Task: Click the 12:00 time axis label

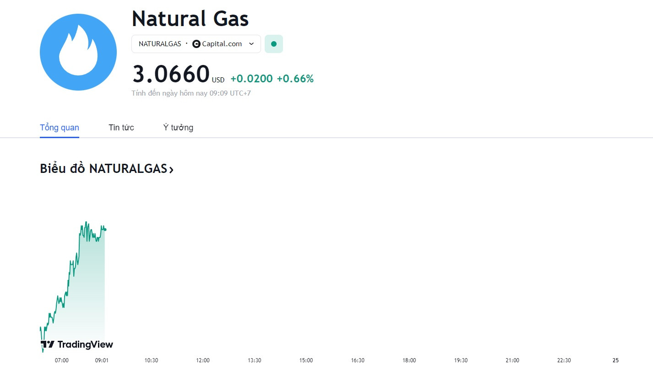Action: [x=203, y=360]
